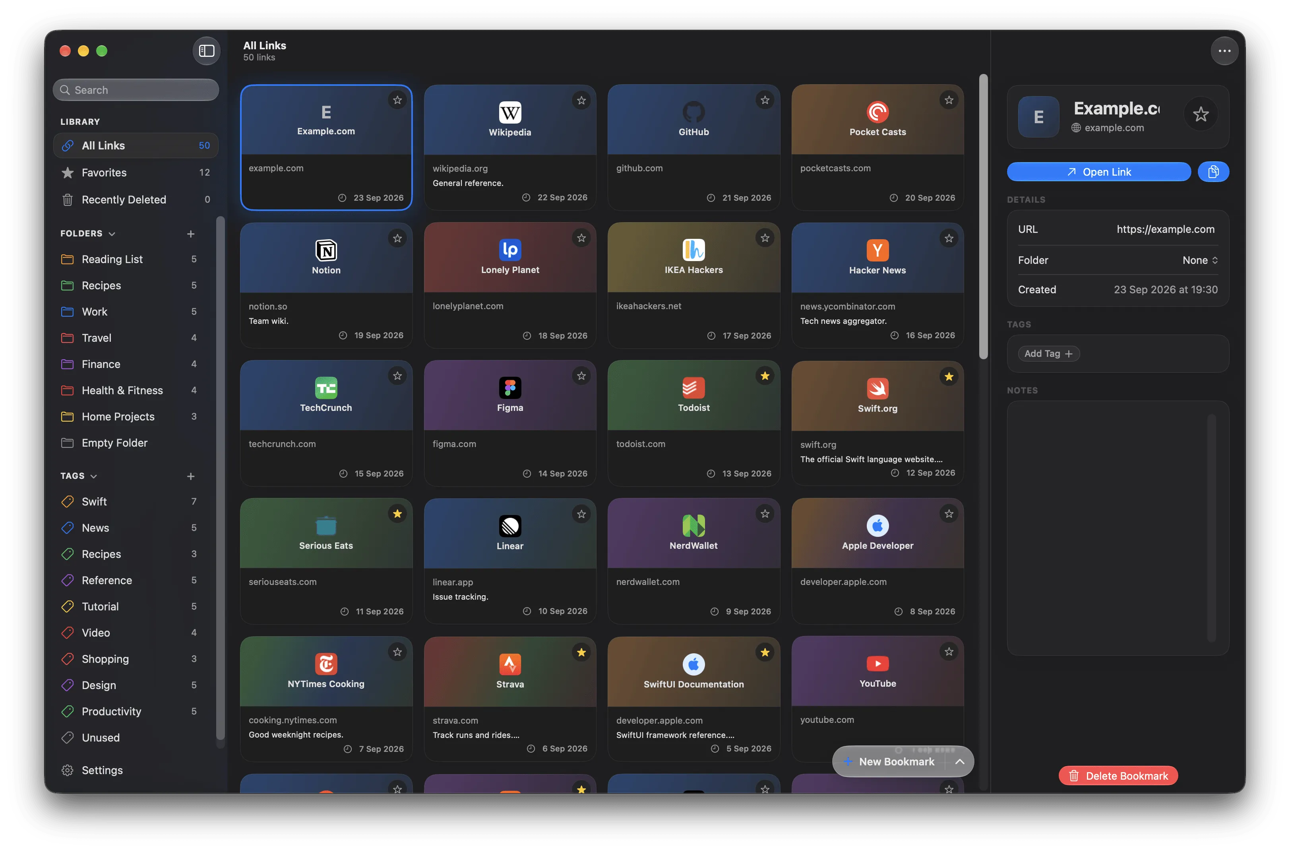Click the Open Link button
This screenshot has height=852, width=1290.
pos(1098,172)
